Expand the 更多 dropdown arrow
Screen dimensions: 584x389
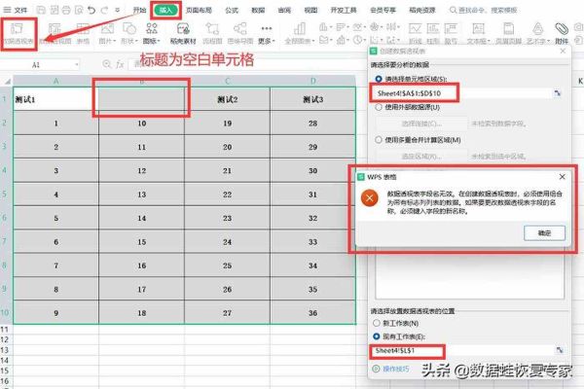coord(274,41)
